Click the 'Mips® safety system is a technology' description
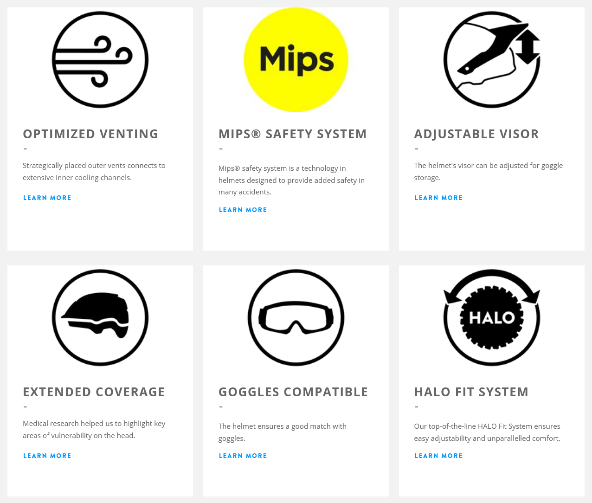This screenshot has width=592, height=503. tap(292, 180)
